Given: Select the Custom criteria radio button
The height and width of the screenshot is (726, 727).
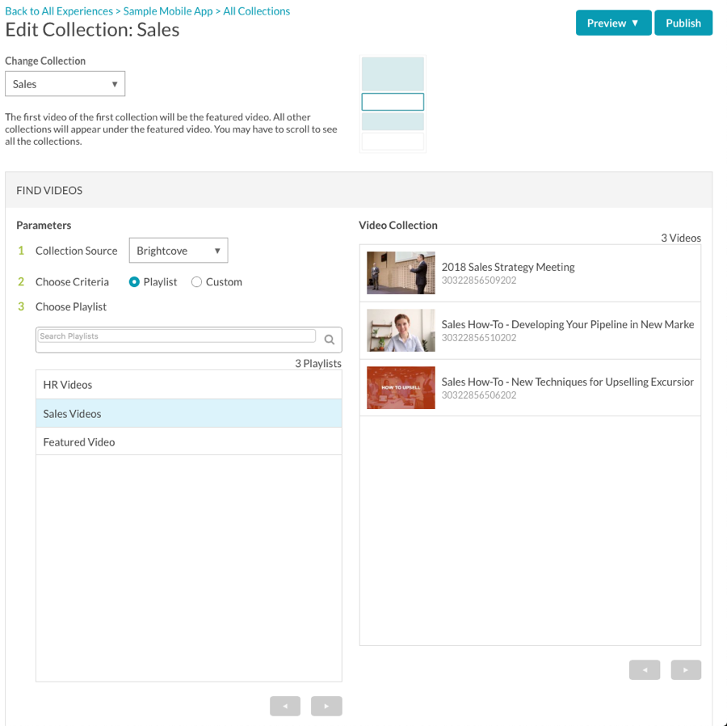Looking at the screenshot, I should click(196, 282).
